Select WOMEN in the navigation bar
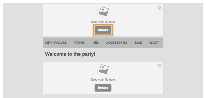The height and width of the screenshot is (98, 206). [x=80, y=43]
